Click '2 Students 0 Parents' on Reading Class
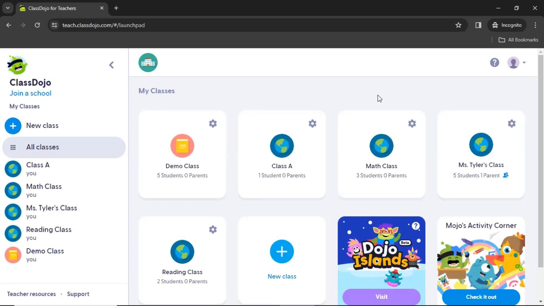This screenshot has width=544, height=306. pyautogui.click(x=182, y=281)
